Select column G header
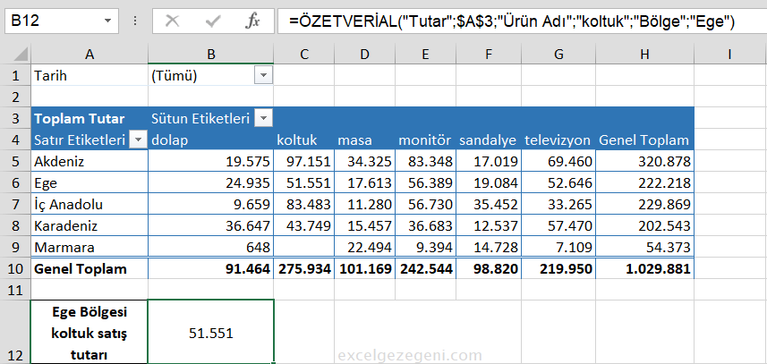 [x=558, y=55]
